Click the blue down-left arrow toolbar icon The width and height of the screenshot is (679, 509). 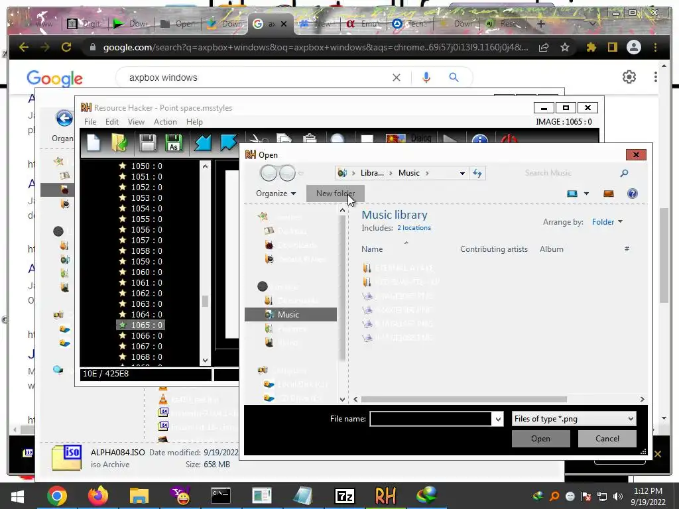click(x=202, y=142)
